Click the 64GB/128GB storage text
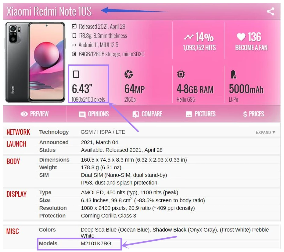Screen dimensions: 284x252 [112, 54]
